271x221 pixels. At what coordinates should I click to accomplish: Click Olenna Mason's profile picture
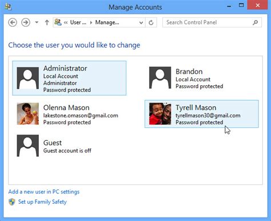pyautogui.click(x=28, y=114)
